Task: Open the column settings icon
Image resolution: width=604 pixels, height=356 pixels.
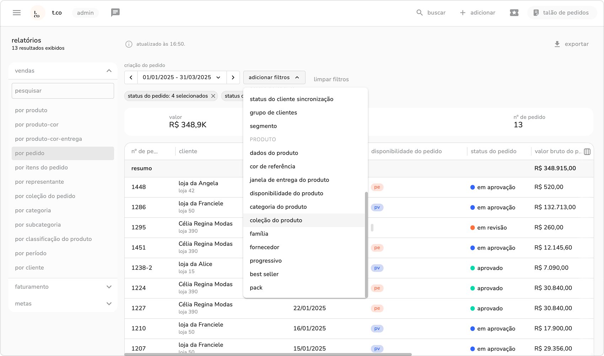Action: point(587,152)
